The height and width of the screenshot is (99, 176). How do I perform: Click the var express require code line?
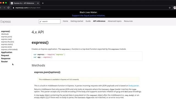coord(49,54)
